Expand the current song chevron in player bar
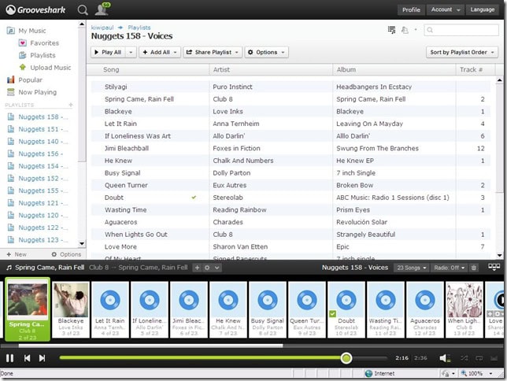Screen dimensions: 507x381 (217, 268)
